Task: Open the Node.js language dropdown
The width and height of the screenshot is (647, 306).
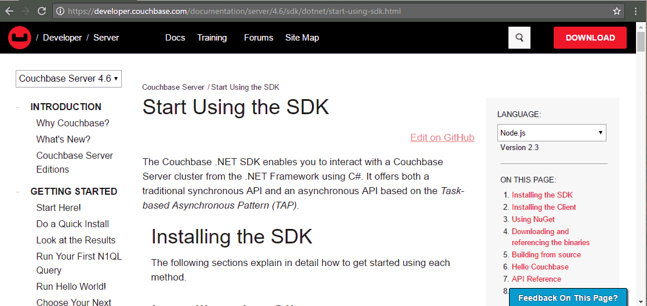Action: [552, 133]
